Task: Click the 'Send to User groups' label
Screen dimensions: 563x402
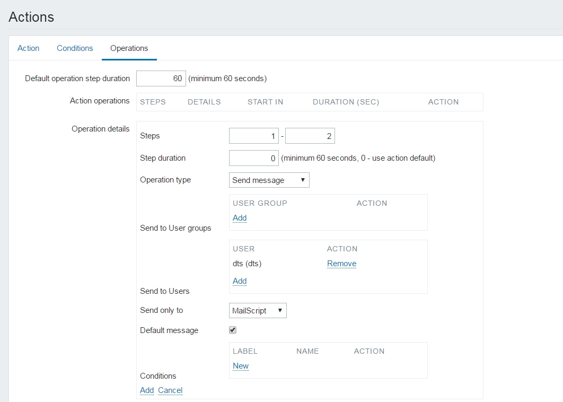Action: (x=175, y=228)
